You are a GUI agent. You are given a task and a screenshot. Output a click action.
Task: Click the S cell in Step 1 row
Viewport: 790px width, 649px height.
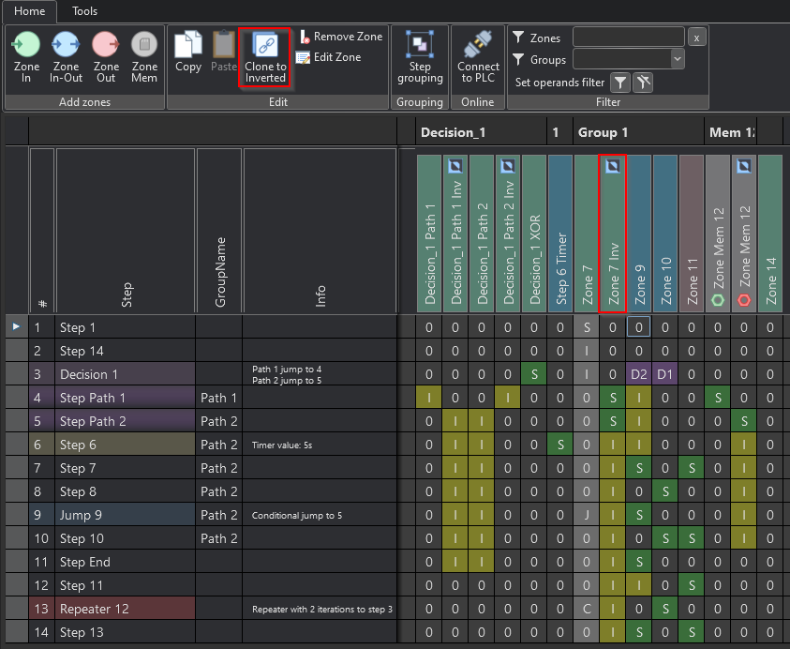click(587, 327)
